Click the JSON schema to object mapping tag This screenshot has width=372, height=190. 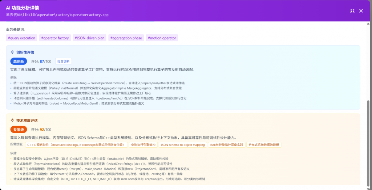point(183,145)
